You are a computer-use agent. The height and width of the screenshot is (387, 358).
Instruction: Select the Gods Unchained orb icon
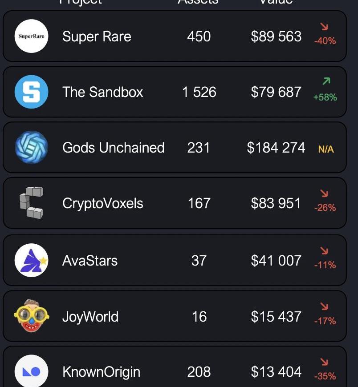coord(31,147)
